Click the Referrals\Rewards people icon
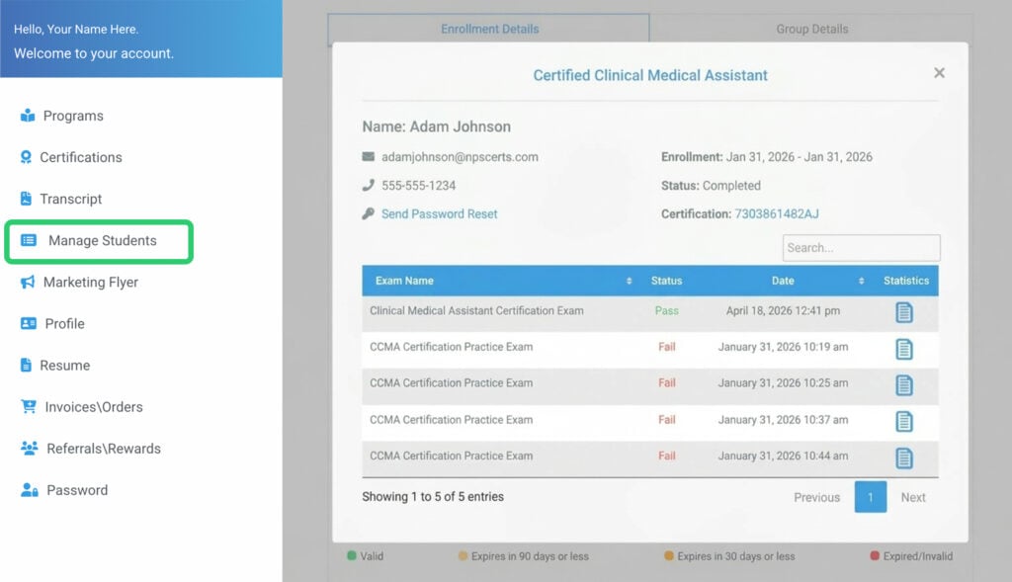This screenshot has height=582, width=1012. 29,449
